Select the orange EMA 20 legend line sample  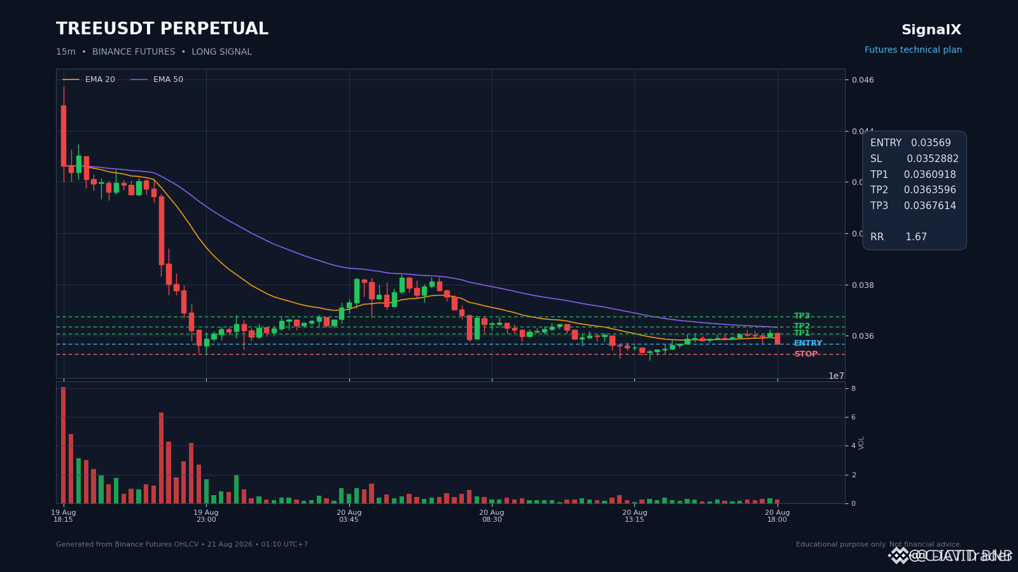click(x=71, y=79)
